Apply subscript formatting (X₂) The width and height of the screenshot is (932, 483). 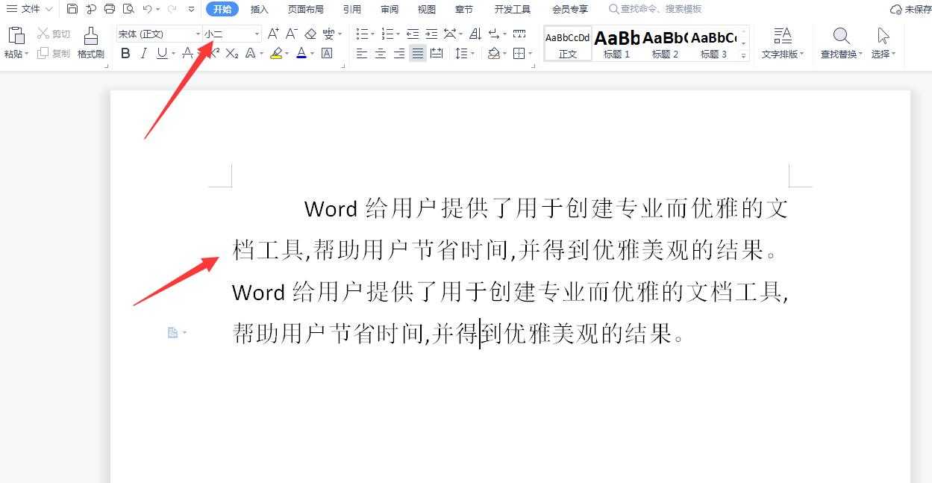pos(232,53)
